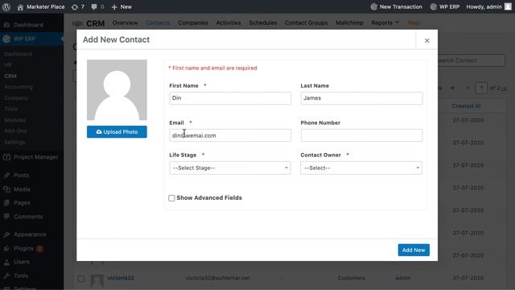Open Posts in the sidebar
Screen dimensions: 515x290
(x=21, y=176)
